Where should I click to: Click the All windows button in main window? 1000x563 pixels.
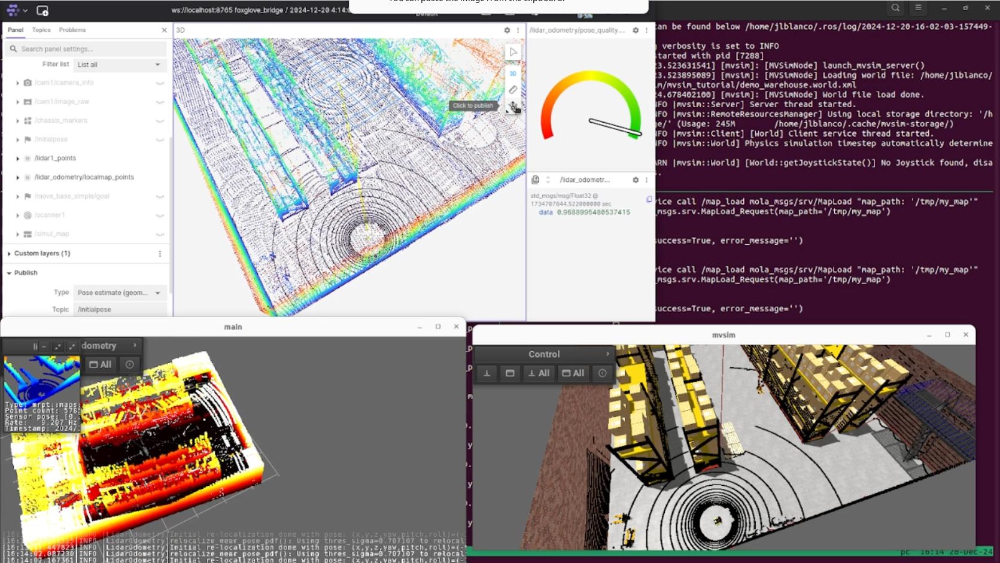(101, 364)
